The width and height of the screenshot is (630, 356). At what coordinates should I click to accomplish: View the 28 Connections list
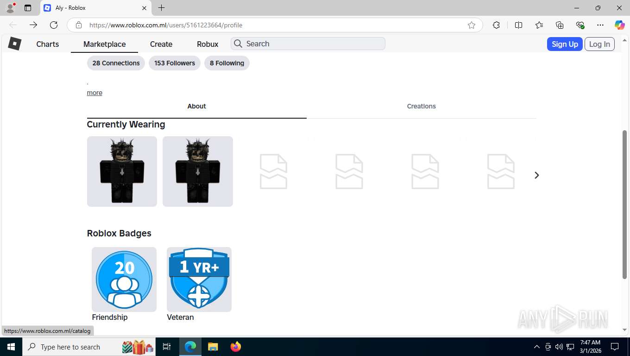(116, 63)
